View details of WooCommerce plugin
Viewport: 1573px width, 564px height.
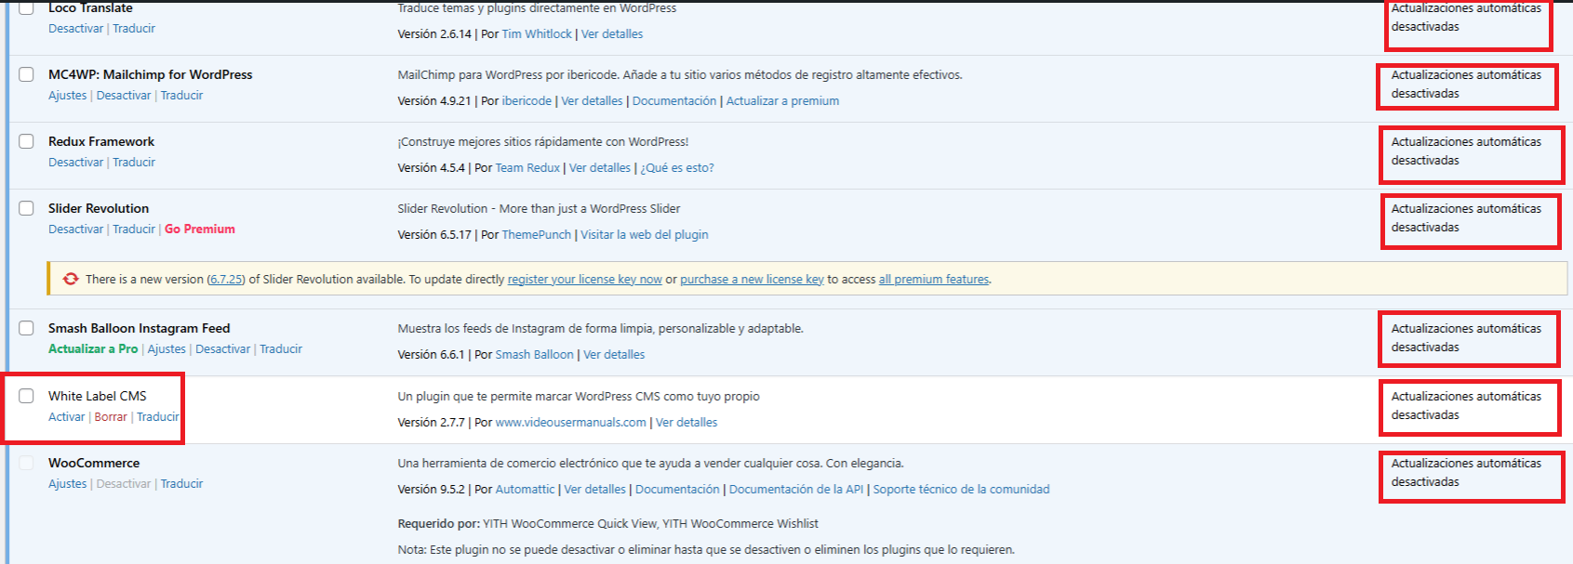click(x=595, y=490)
